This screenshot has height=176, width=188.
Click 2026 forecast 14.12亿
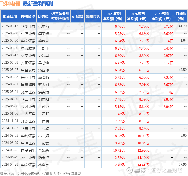(x=143, y=158)
